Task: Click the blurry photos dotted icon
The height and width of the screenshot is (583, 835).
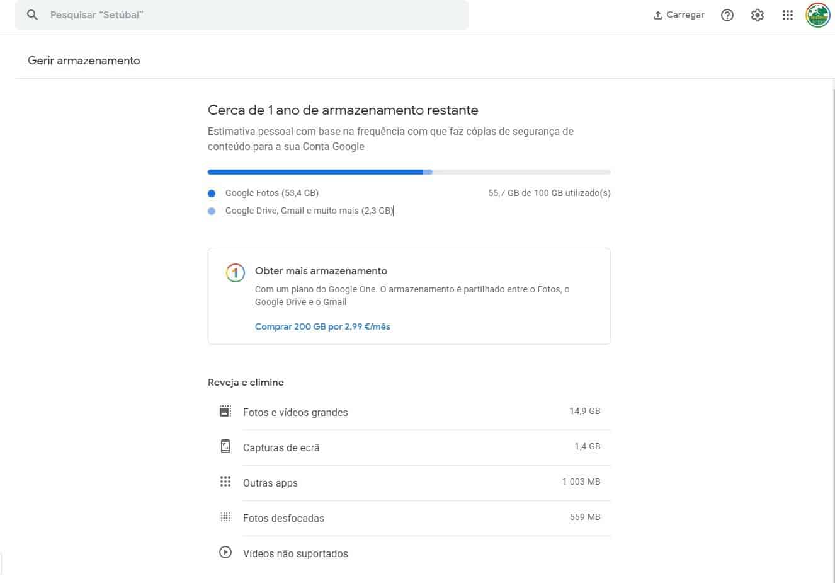Action: (225, 517)
